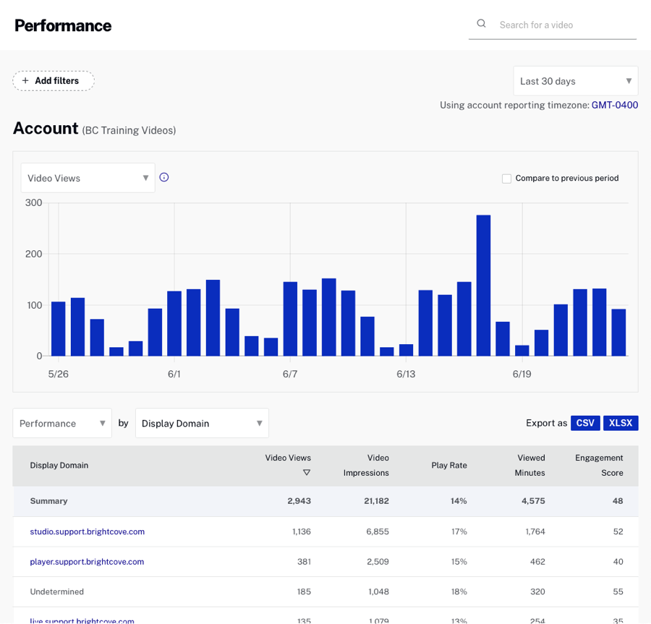Open the Performance report type dropdown

[x=61, y=423]
